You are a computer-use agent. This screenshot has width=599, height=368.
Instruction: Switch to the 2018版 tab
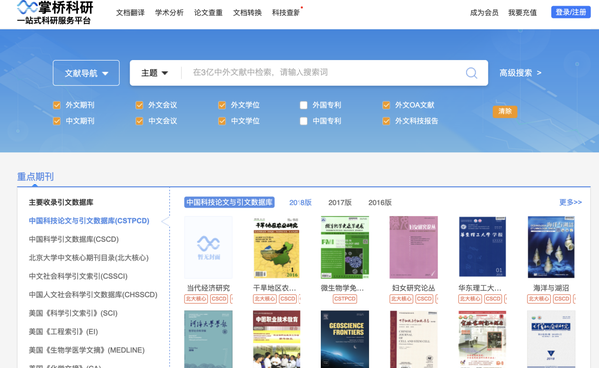300,202
